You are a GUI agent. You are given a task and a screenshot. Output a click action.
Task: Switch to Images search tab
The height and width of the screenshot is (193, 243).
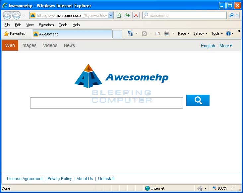click(x=29, y=45)
